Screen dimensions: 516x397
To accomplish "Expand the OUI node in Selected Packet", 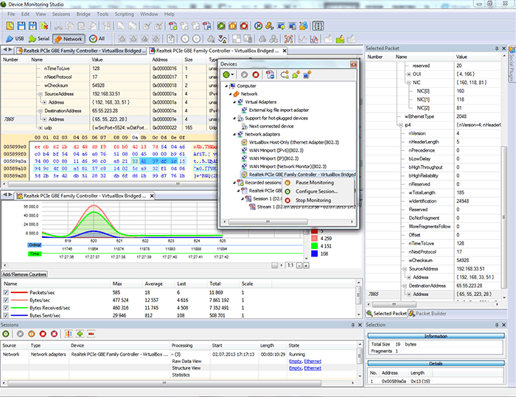I will click(408, 74).
